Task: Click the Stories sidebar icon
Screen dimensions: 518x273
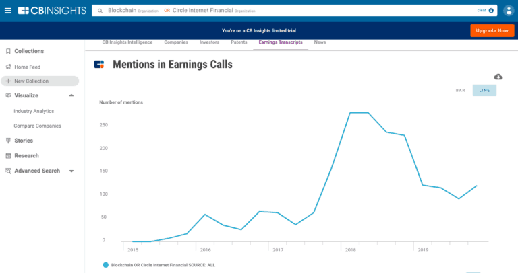Action: tap(8, 141)
